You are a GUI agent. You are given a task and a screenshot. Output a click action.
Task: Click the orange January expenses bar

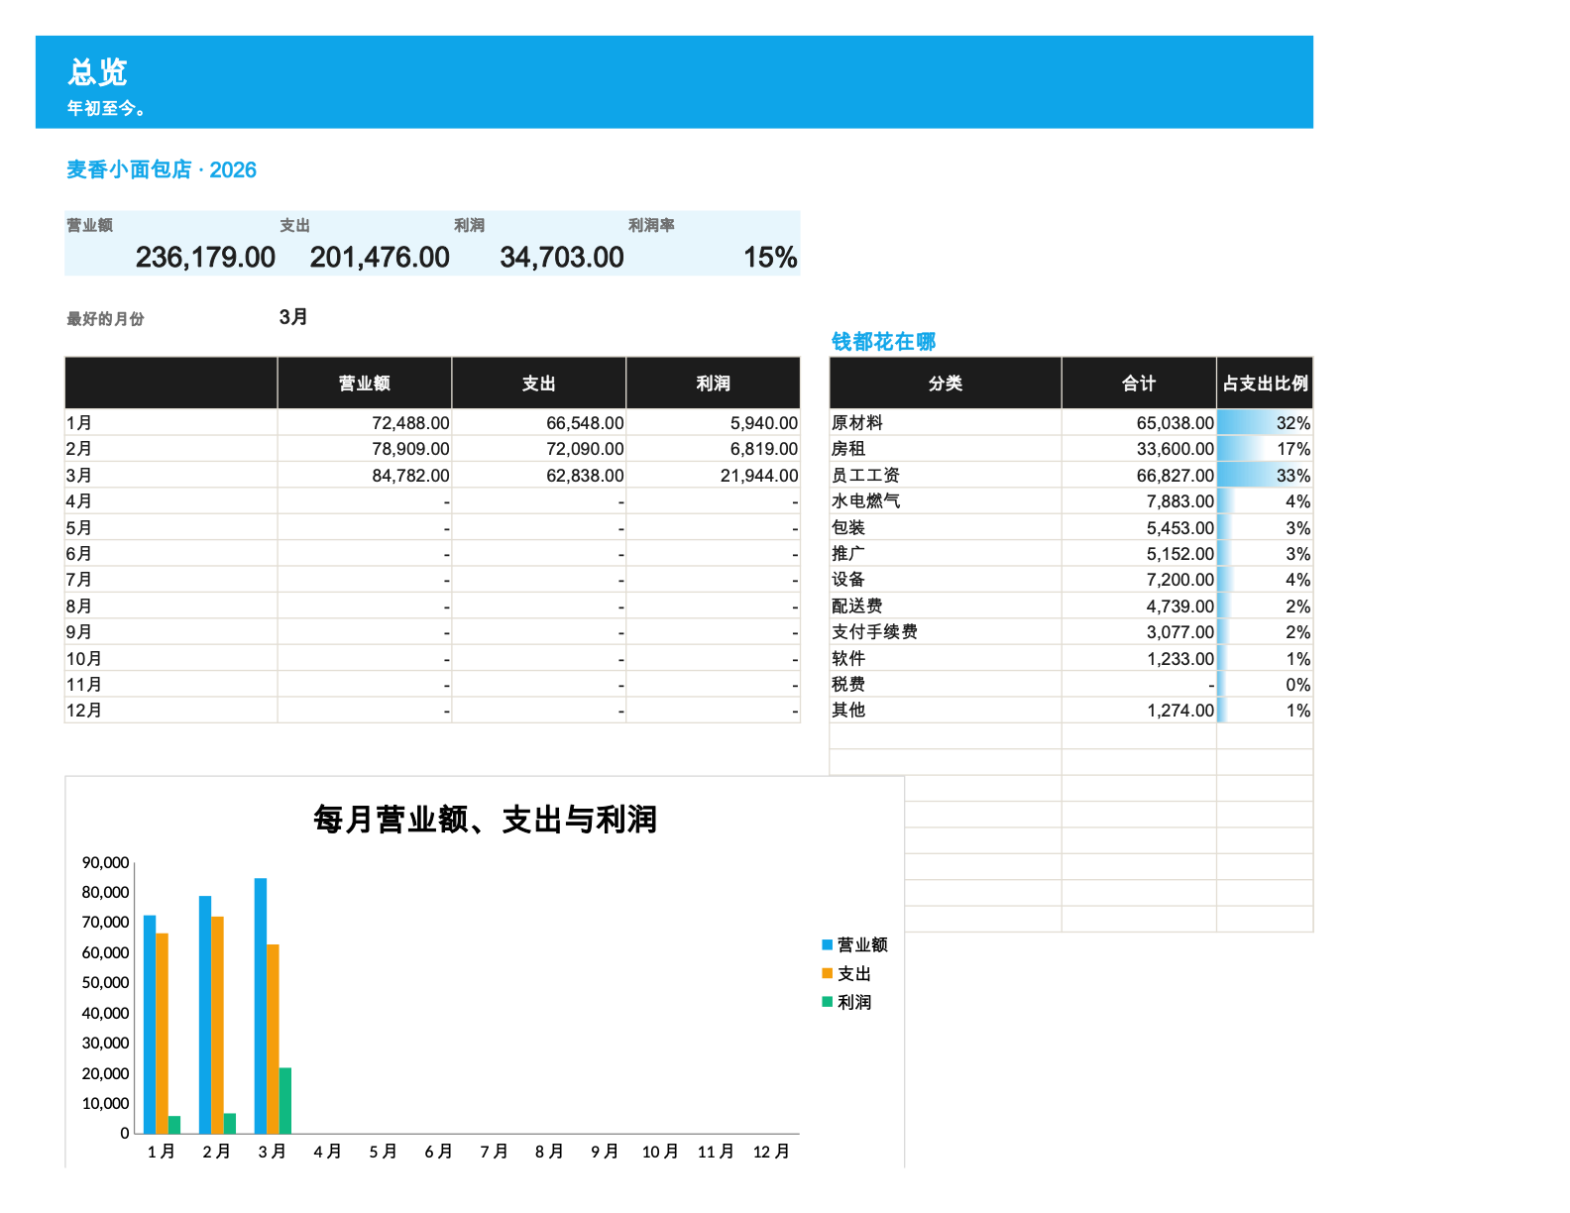click(162, 1034)
